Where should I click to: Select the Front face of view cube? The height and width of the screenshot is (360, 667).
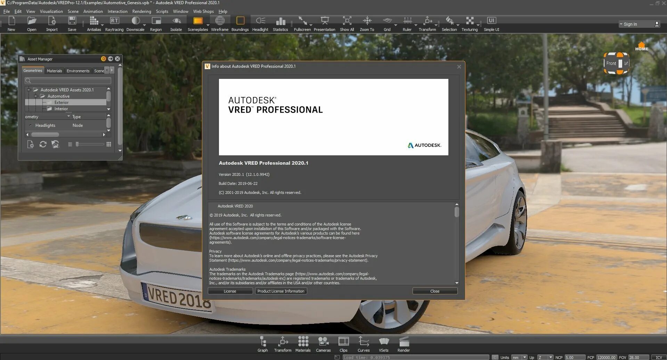(611, 63)
